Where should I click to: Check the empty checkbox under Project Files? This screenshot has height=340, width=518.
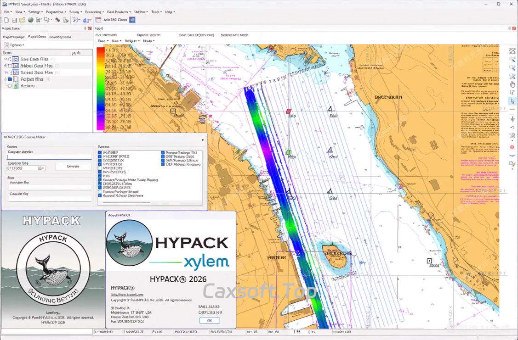tap(10, 86)
